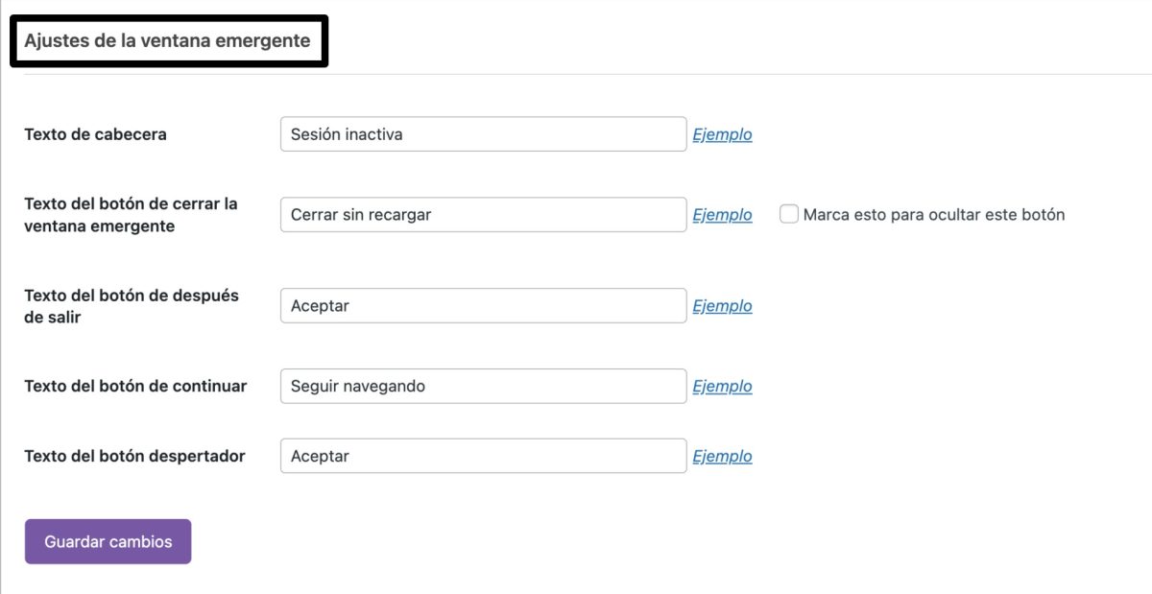Open the Ejemplo link for Texto de cabecera
Image resolution: width=1152 pixels, height=594 pixels.
coord(722,133)
